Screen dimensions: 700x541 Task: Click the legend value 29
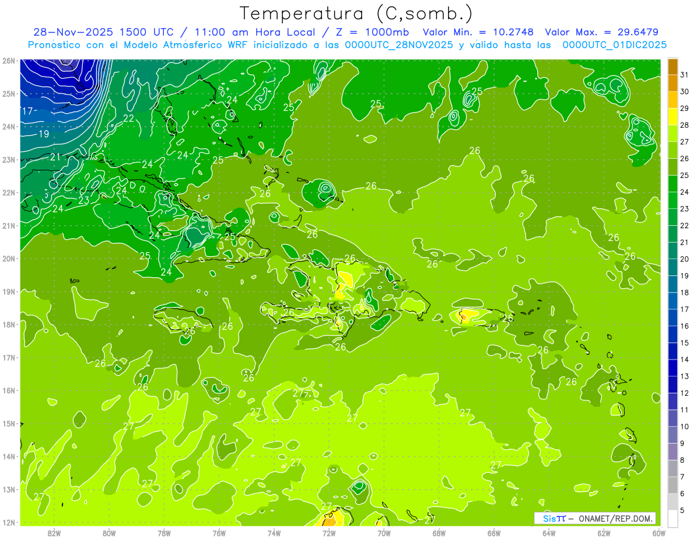[685, 108]
